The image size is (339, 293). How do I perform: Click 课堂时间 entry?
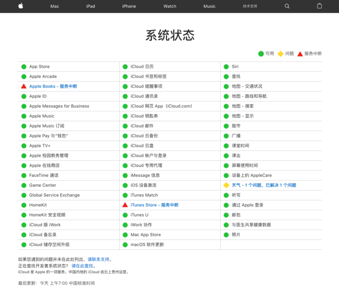coord(241,146)
